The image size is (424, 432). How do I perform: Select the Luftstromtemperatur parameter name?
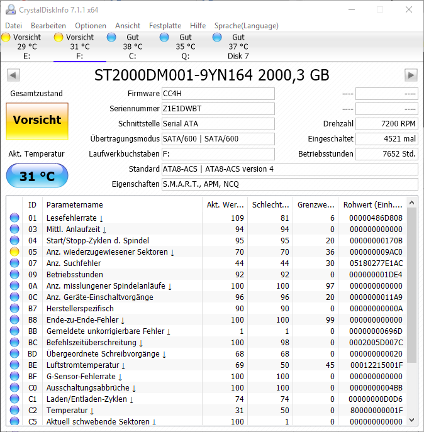pos(82,365)
